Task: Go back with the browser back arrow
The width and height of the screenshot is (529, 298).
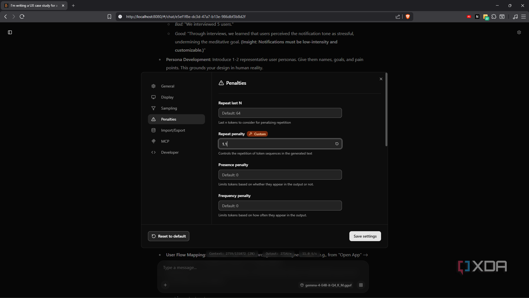Action: (6, 17)
